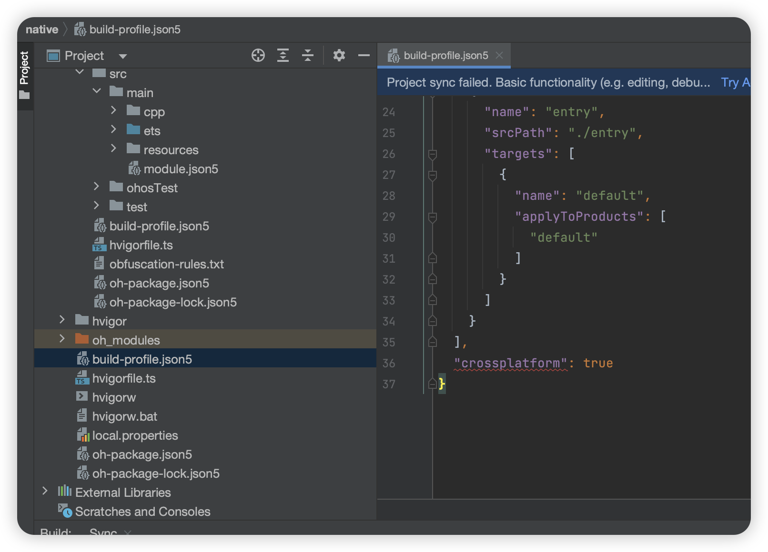Click the underlined "crossplatform" key

pyautogui.click(x=511, y=363)
